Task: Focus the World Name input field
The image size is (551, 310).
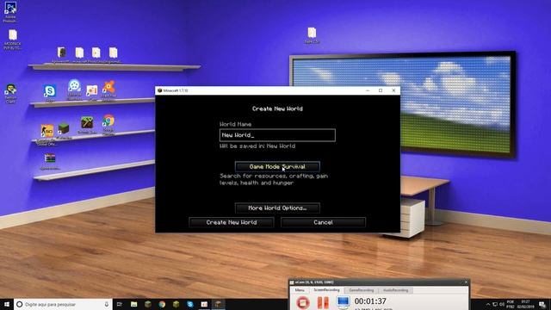Action: pos(277,135)
